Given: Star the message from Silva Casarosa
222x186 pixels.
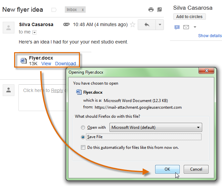Looking at the screenshot, I should click(x=133, y=24).
